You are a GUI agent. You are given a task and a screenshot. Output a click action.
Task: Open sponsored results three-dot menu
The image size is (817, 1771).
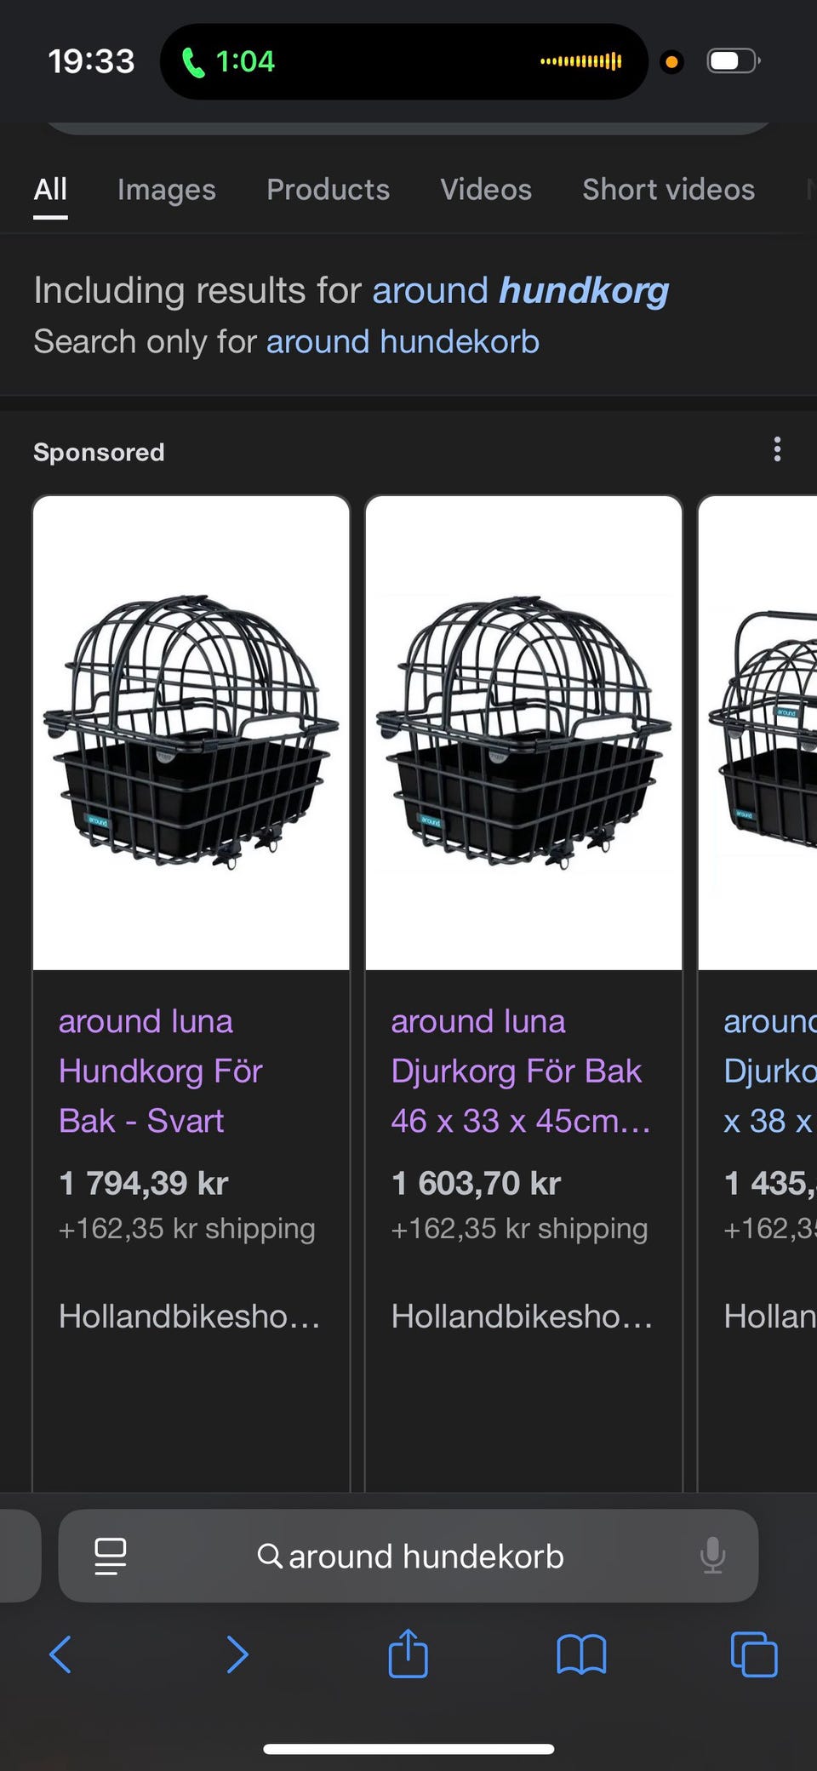coord(777,449)
